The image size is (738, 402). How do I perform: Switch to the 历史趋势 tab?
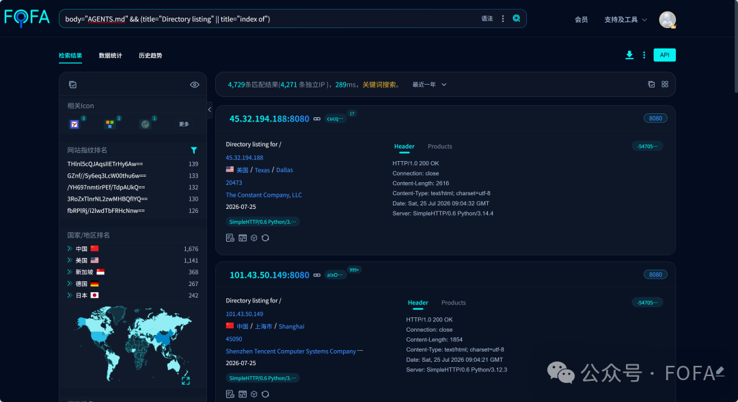[150, 55]
